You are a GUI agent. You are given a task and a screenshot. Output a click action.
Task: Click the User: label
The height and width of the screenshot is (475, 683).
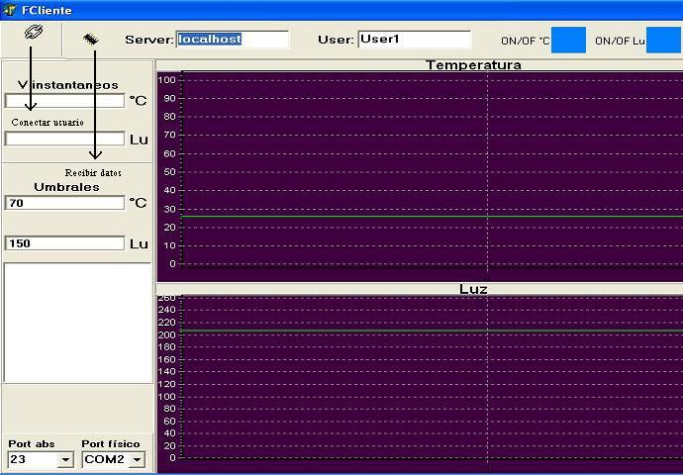[x=336, y=40]
